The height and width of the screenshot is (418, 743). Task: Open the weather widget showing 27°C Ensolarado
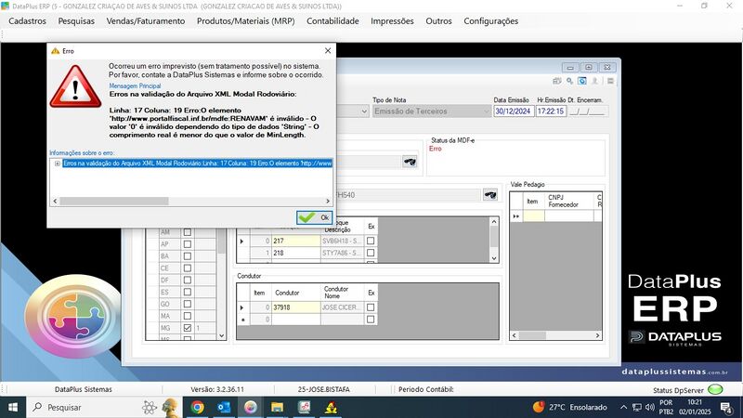coord(569,407)
